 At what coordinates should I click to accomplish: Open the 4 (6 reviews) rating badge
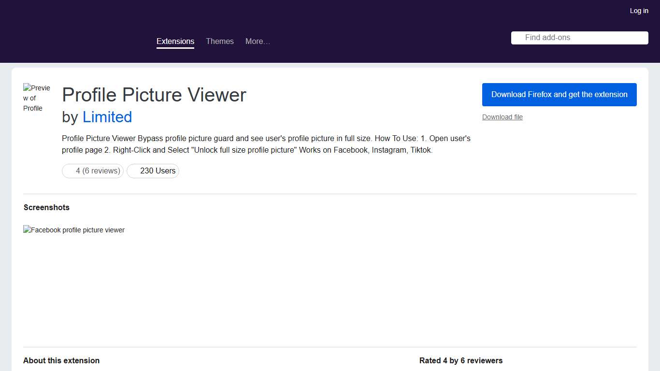click(93, 171)
